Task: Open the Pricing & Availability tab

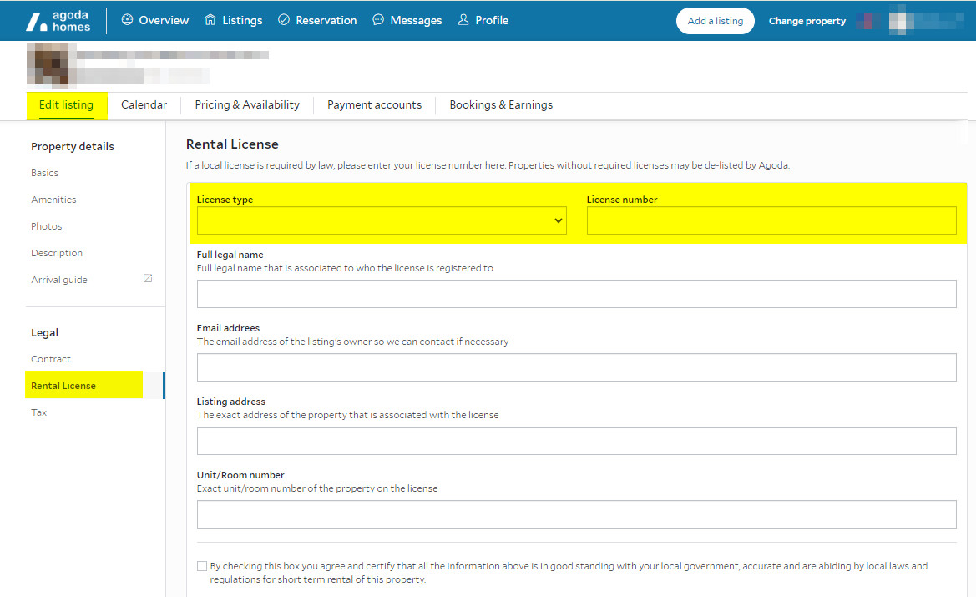Action: 247,105
